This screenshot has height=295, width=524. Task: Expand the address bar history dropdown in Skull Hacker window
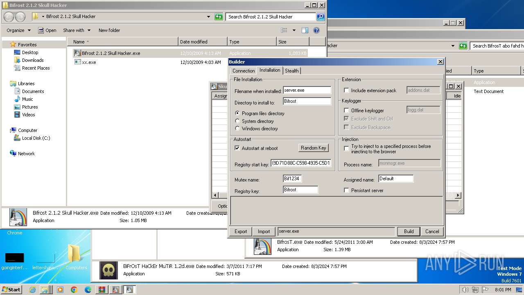[209, 17]
